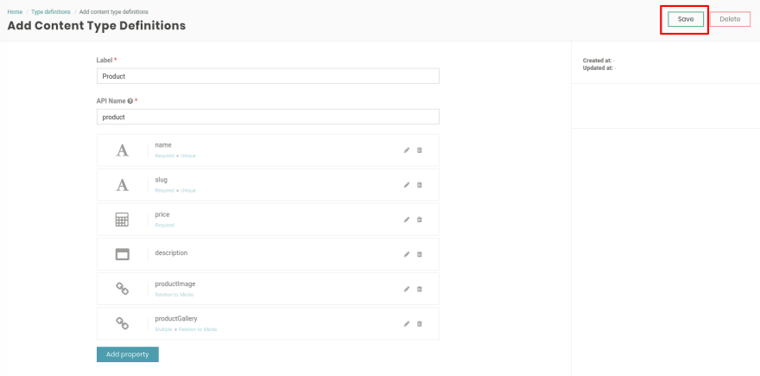Delete the name property trash icon

[x=420, y=150]
